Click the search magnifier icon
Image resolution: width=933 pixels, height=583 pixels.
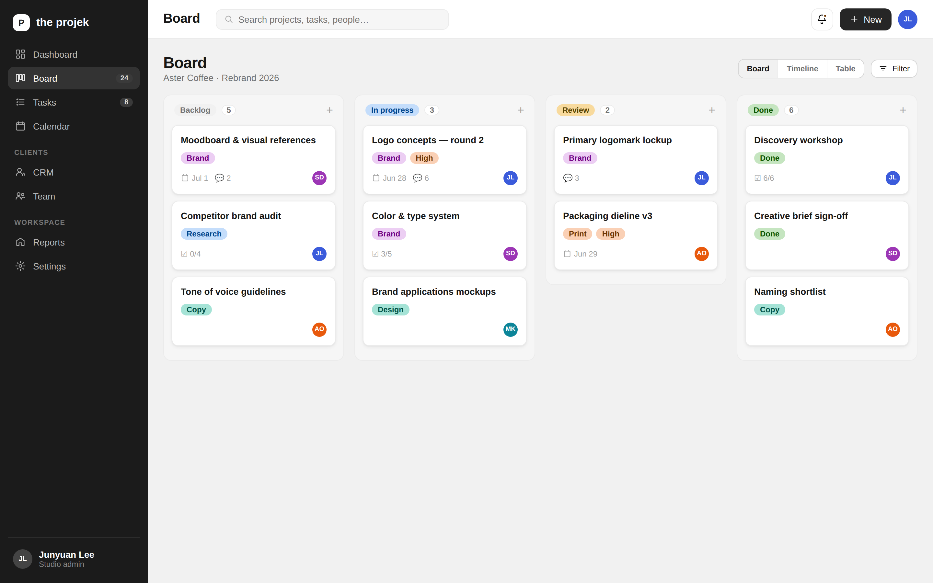229,19
